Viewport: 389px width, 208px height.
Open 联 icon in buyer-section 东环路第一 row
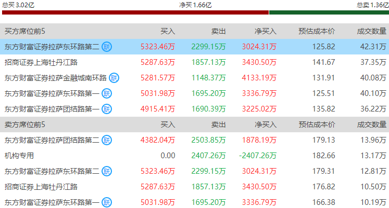coord(107,93)
